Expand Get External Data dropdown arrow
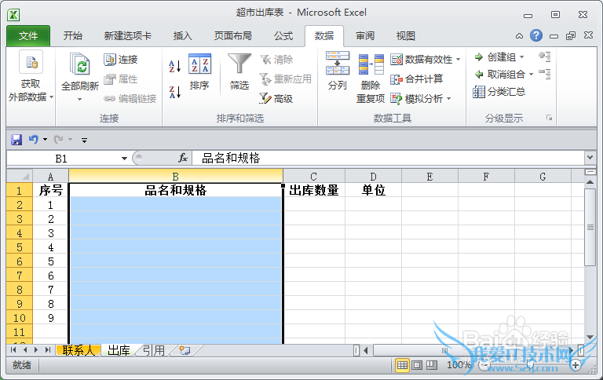 (52, 97)
